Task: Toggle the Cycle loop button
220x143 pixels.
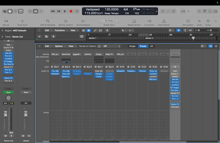Action: 77,11
